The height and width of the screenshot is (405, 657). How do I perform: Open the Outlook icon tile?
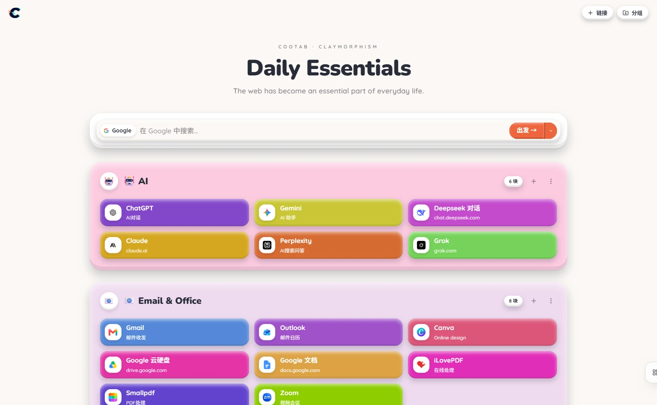point(267,332)
